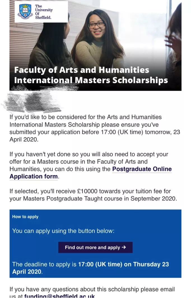Click the paragraph about accepting your Masters offer
The width and height of the screenshot is (191, 298).
[x=90, y=165]
